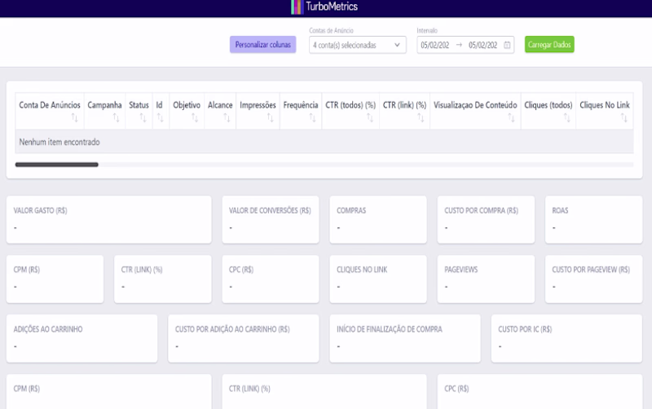Click the CUSTO POR PAGEVIEW (R$) label

click(x=591, y=270)
